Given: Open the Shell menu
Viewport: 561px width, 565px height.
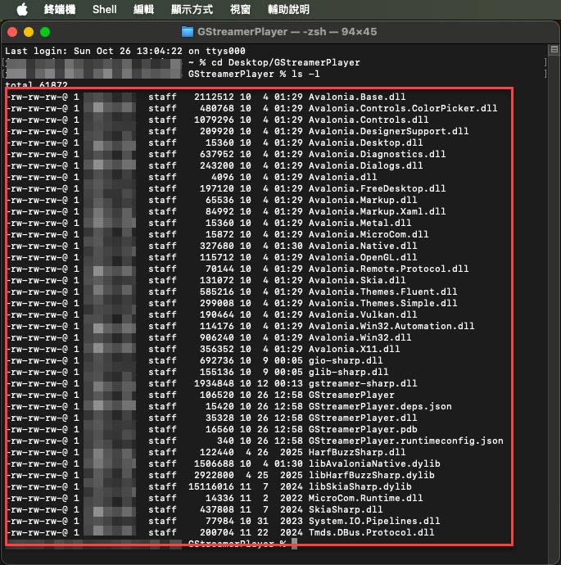Looking at the screenshot, I should 104,10.
